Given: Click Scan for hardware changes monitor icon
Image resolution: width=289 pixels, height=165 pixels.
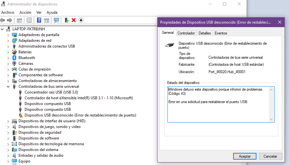Looking at the screenshot, I should pyautogui.click(x=56, y=20).
